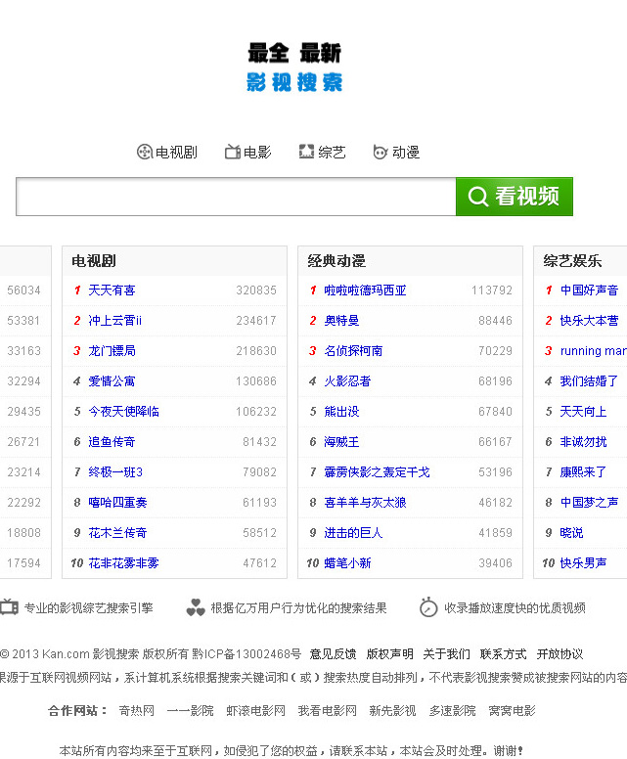Visit partner site 我看电影网
The height and width of the screenshot is (759, 627).
pyautogui.click(x=328, y=711)
